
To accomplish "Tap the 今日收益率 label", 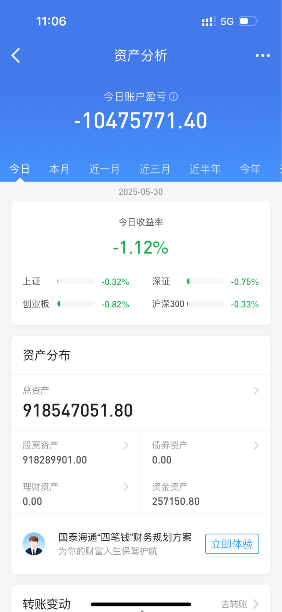I will tap(141, 222).
